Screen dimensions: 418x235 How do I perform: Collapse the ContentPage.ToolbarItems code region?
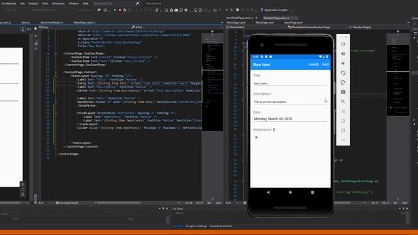point(56,54)
